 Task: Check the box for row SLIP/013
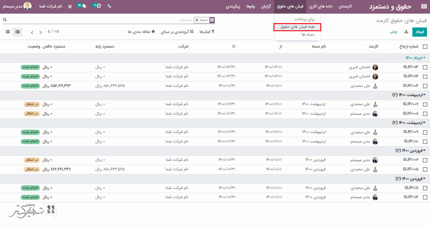coord(425,68)
